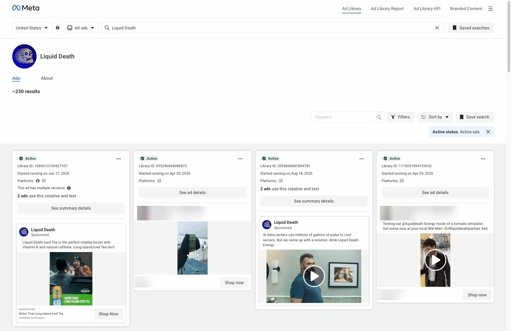Click Save search button
Screen dimensions: 511x331
pyautogui.click(x=475, y=117)
